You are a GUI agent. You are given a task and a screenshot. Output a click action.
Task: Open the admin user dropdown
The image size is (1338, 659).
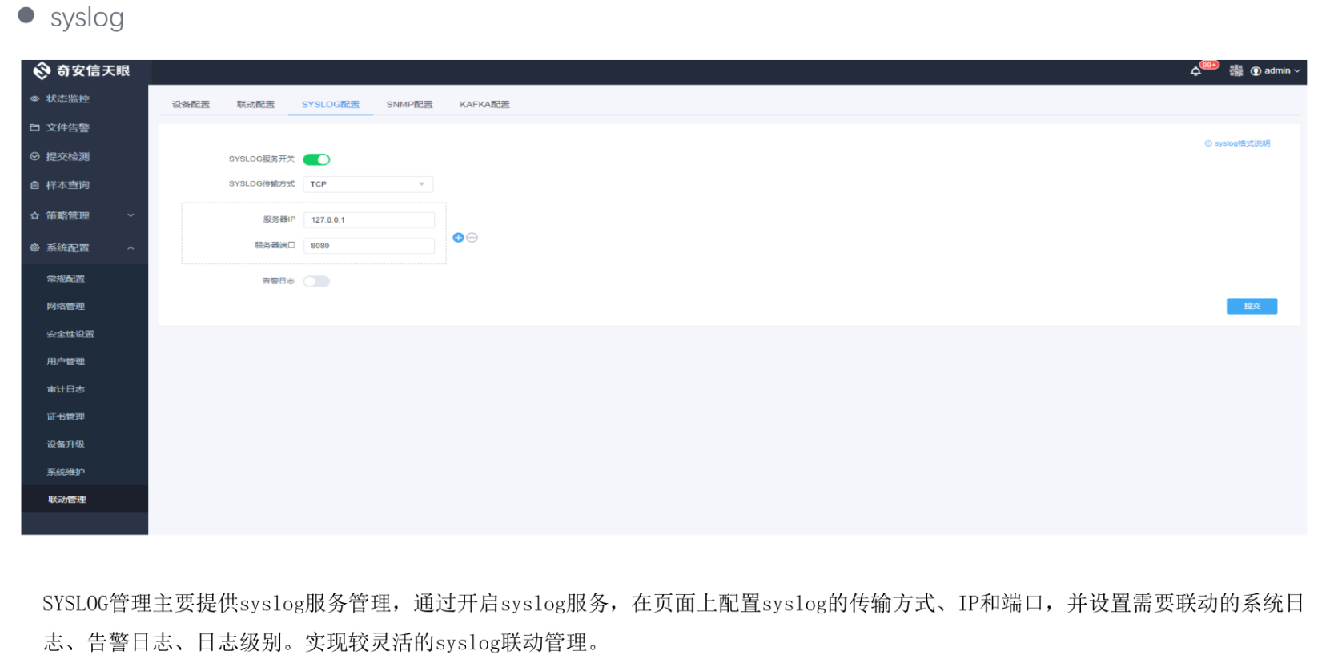point(1276,71)
